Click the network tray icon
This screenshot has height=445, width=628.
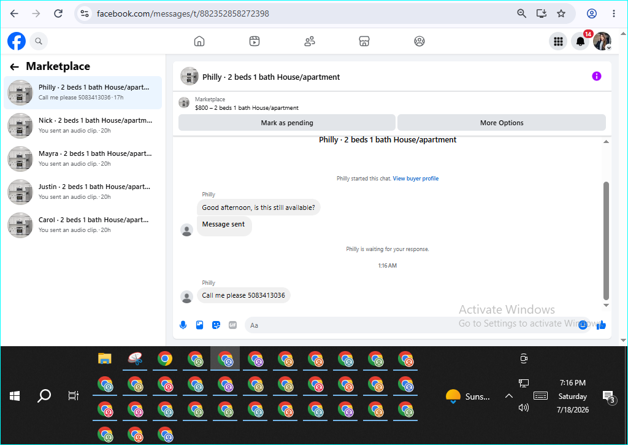click(x=524, y=383)
